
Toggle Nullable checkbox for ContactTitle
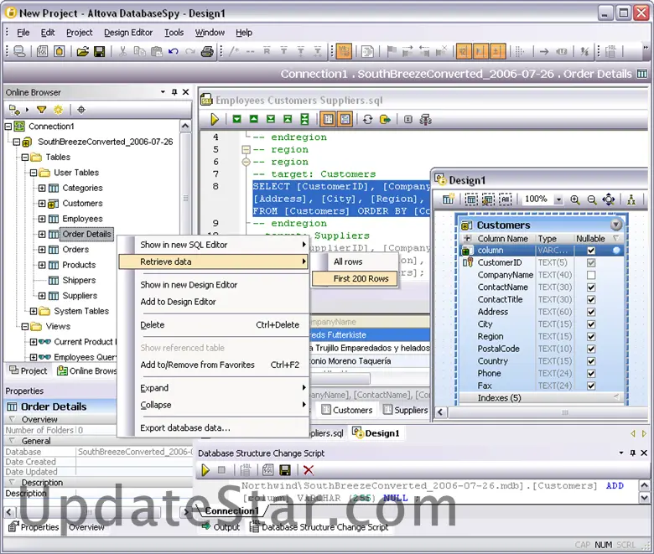point(591,300)
